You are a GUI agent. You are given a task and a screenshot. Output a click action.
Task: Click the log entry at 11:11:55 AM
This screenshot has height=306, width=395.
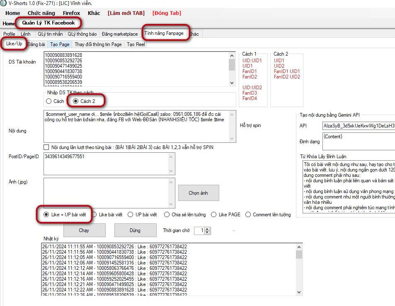[x=115, y=247]
